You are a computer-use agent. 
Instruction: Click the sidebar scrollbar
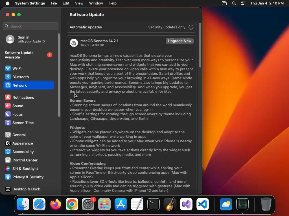click(59, 75)
